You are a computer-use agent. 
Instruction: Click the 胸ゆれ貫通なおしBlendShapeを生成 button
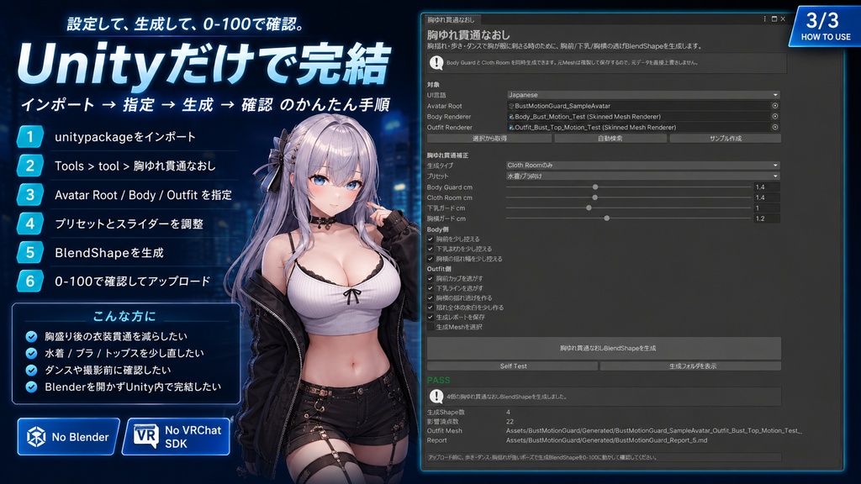pos(604,348)
